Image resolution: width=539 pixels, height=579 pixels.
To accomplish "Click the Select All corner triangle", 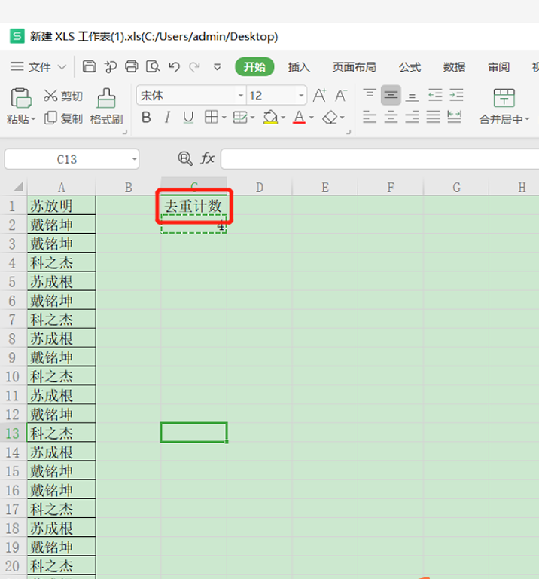I will (18, 187).
